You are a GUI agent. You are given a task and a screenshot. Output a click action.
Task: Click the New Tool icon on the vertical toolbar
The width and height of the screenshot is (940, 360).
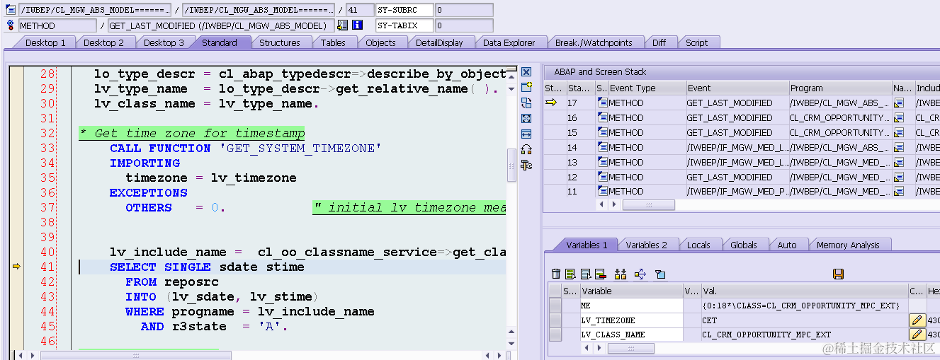pos(526,87)
